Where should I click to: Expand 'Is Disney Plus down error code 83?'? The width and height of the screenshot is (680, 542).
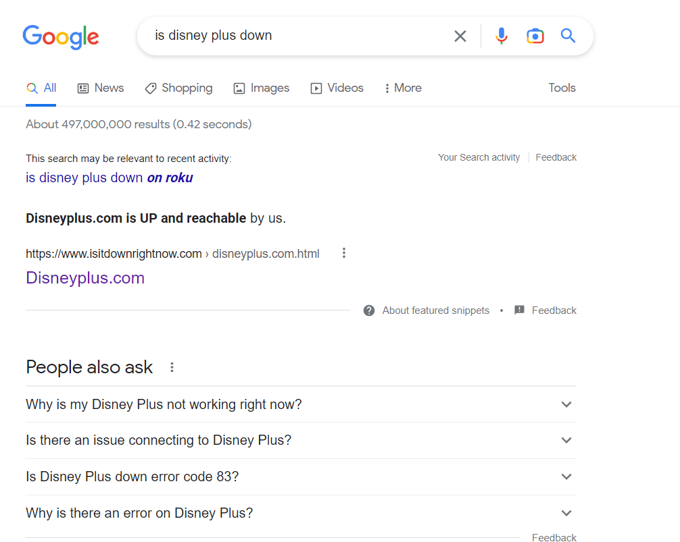[301, 477]
